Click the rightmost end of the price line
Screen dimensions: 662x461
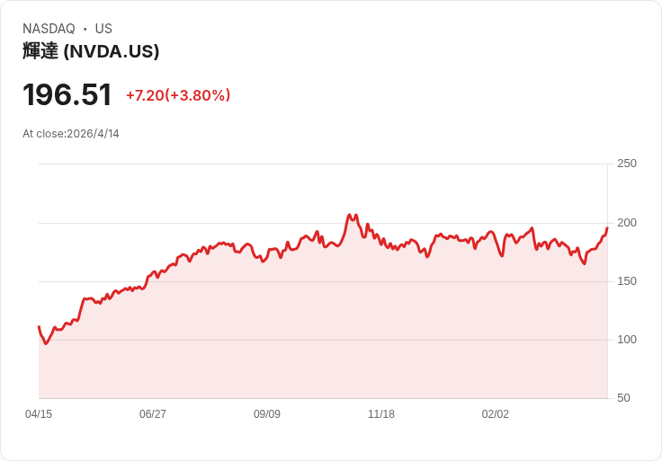click(607, 228)
